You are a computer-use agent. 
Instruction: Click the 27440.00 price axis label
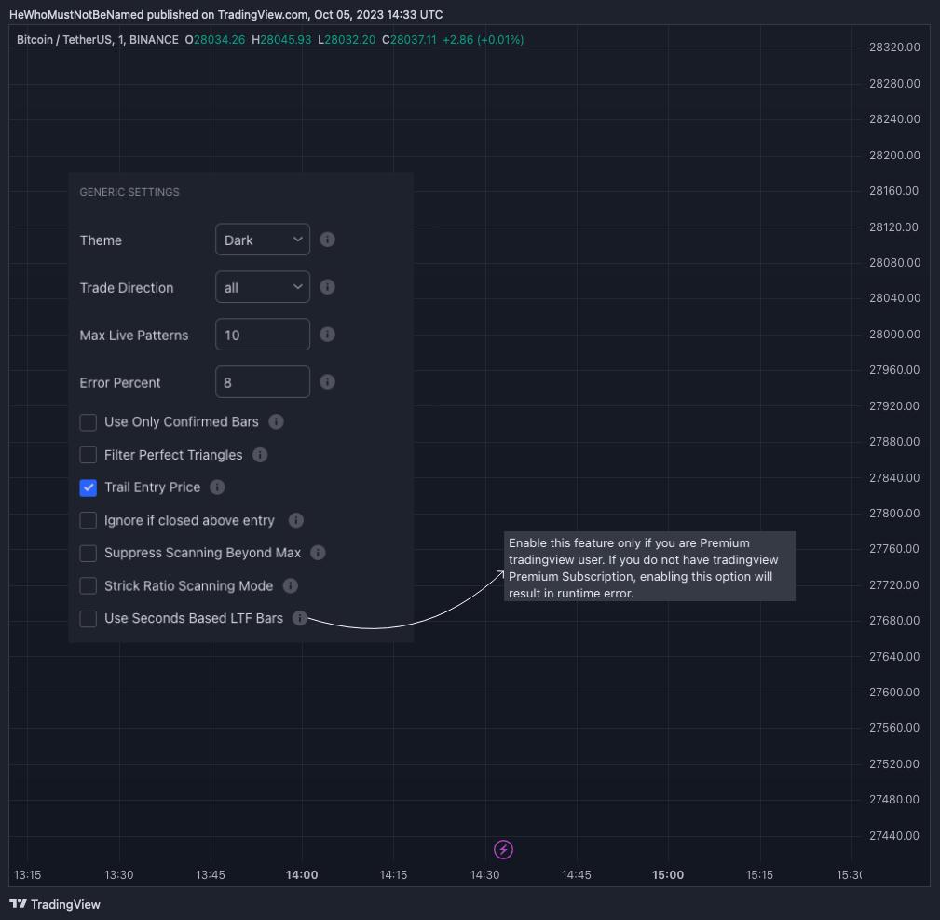click(894, 835)
